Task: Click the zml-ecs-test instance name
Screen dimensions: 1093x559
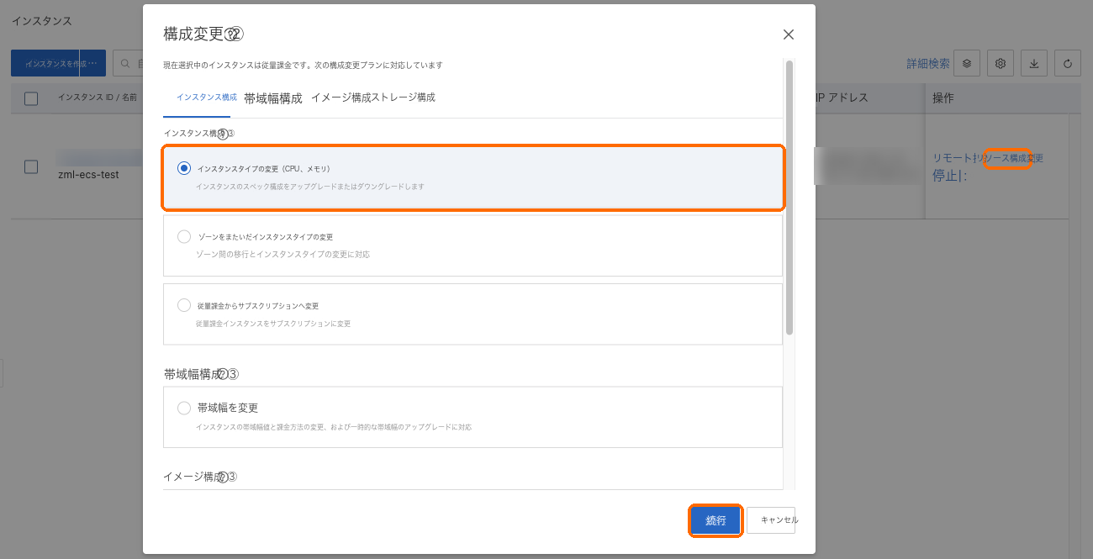Action: 88,175
